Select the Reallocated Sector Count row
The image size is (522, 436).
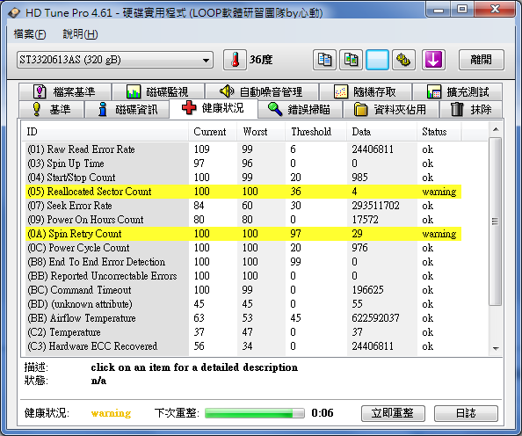coord(243,192)
